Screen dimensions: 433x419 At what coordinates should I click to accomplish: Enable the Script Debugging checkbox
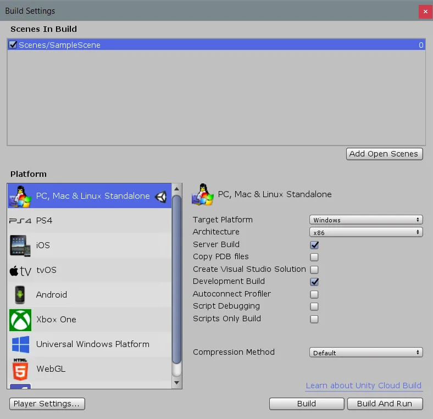(x=314, y=306)
